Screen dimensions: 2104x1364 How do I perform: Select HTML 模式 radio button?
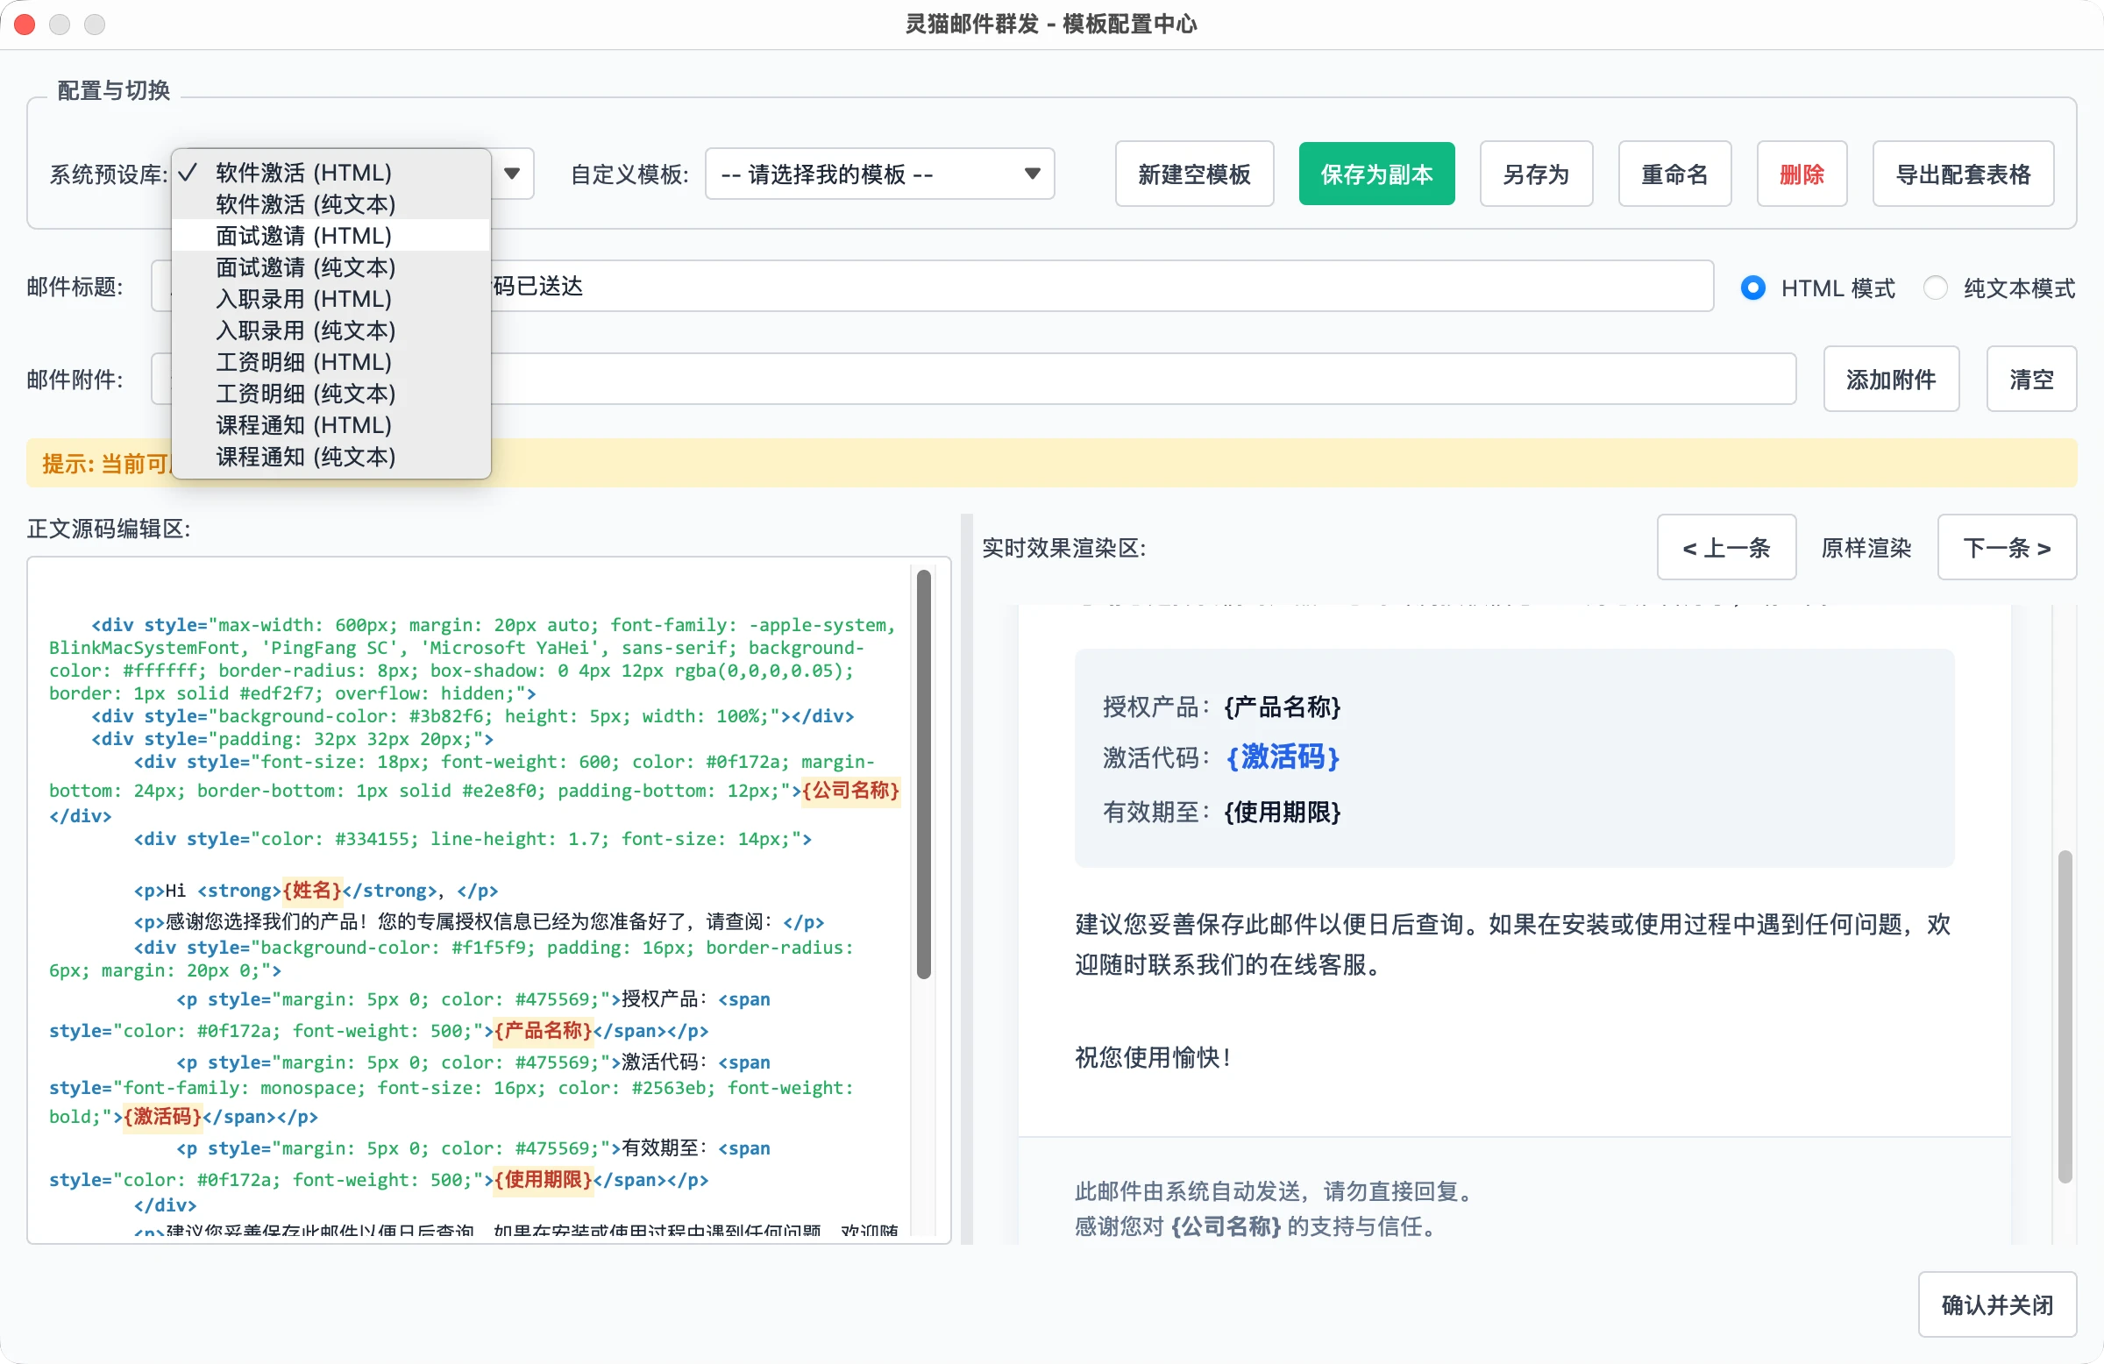pos(1753,288)
